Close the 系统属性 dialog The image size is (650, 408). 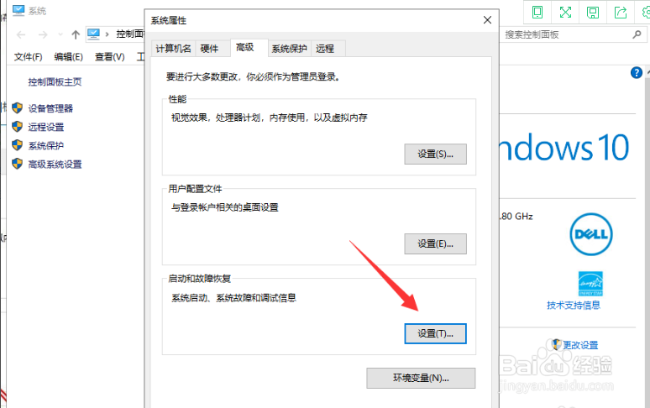(x=487, y=20)
